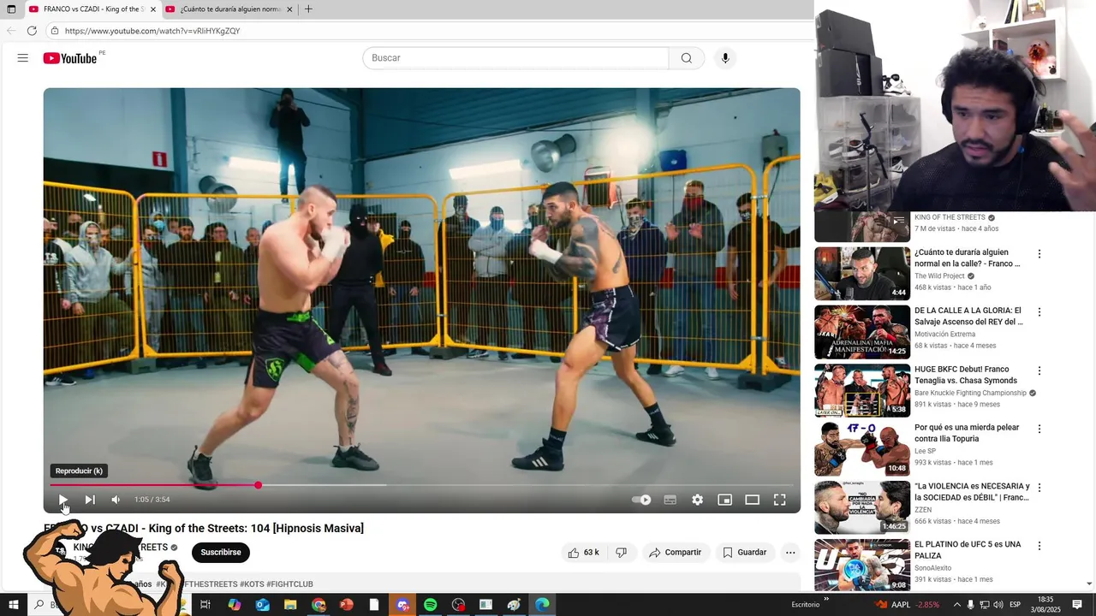
Task: Visit The Wild Project channel
Action: pyautogui.click(x=939, y=276)
